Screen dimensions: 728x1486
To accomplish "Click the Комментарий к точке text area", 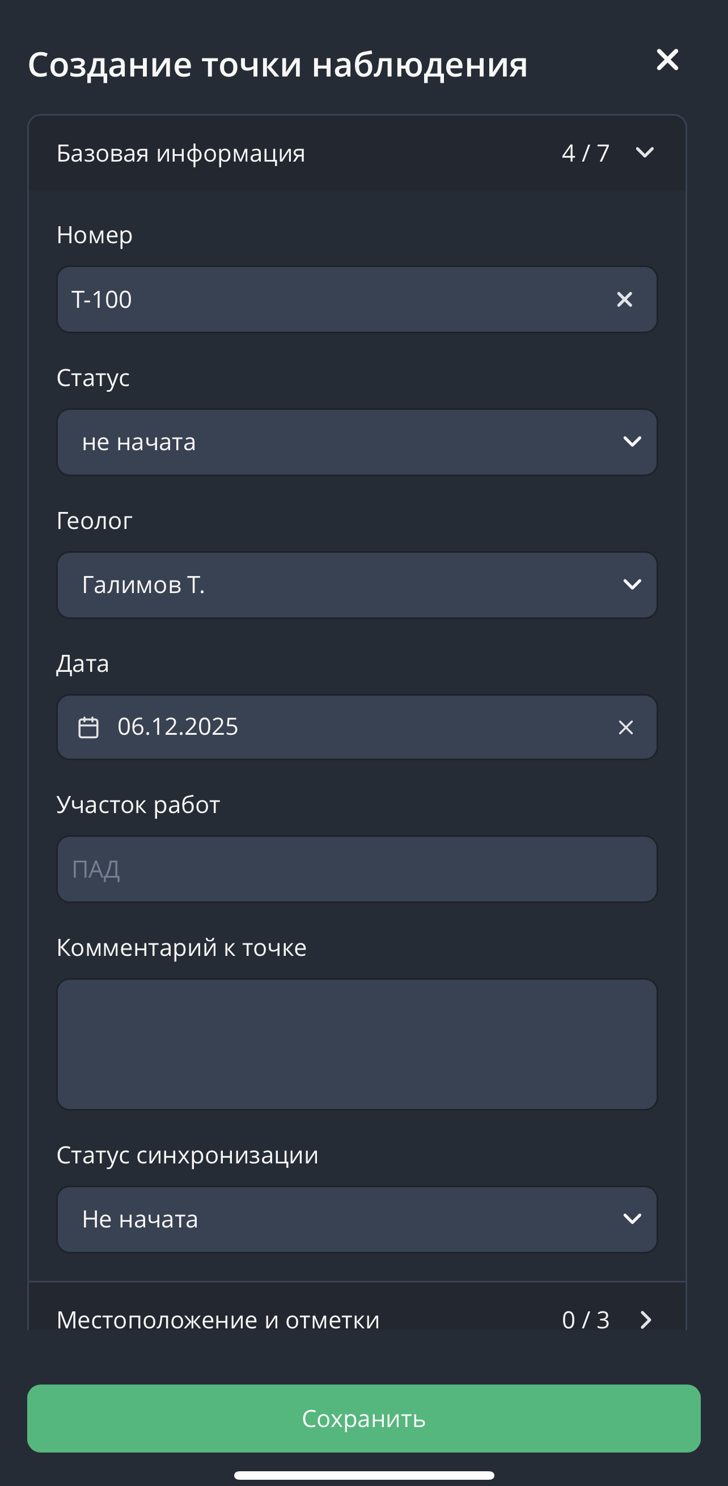I will (357, 1044).
